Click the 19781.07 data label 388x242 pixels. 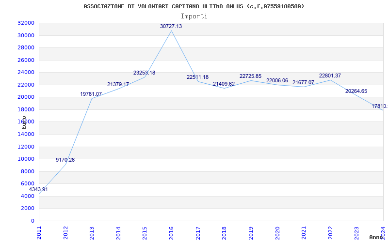tap(91, 94)
